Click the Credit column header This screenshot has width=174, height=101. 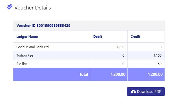coord(135,37)
